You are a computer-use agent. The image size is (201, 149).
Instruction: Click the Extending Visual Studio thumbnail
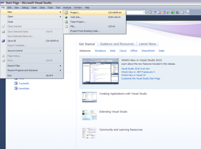(x=89, y=115)
